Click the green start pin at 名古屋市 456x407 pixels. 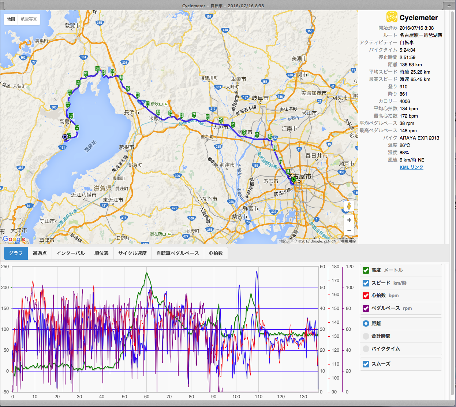coord(294,180)
